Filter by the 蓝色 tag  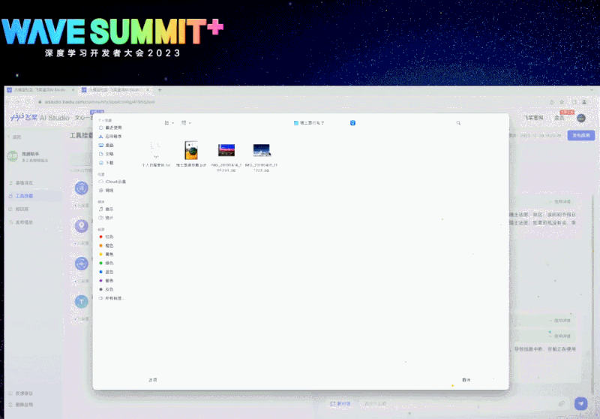point(109,271)
